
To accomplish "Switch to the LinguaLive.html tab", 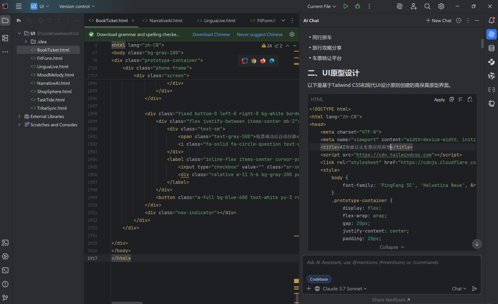I will tap(216, 21).
